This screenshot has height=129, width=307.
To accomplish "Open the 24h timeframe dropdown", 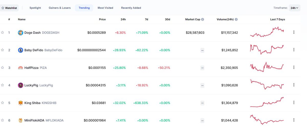I will pos(295,8).
